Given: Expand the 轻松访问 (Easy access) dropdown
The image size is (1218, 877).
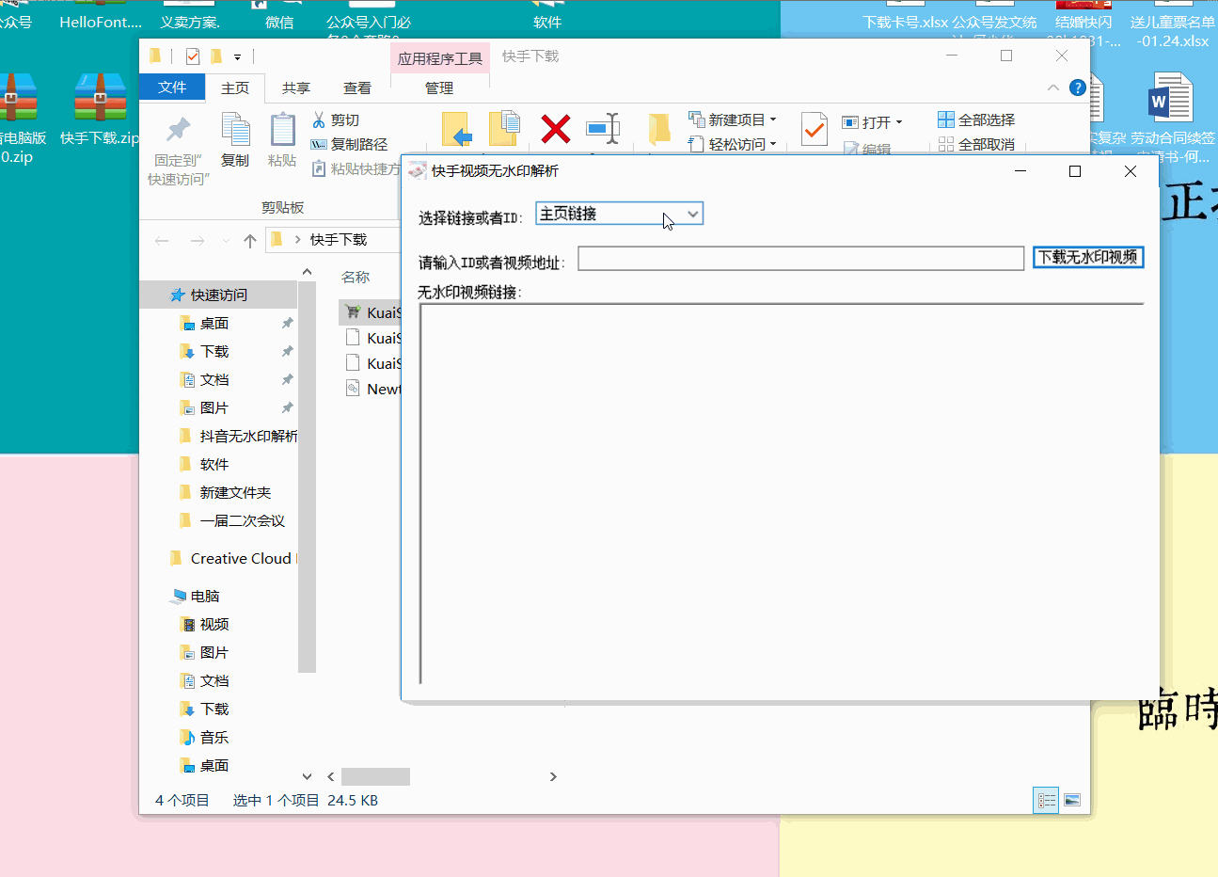Looking at the screenshot, I should [x=773, y=145].
